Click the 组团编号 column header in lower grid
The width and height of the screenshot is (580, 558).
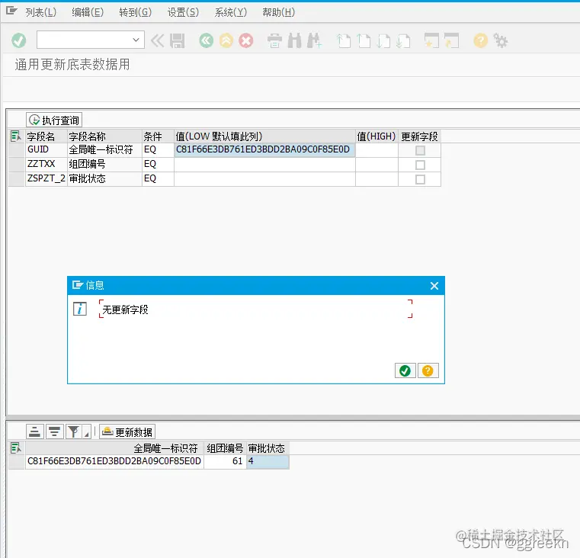[225, 448]
